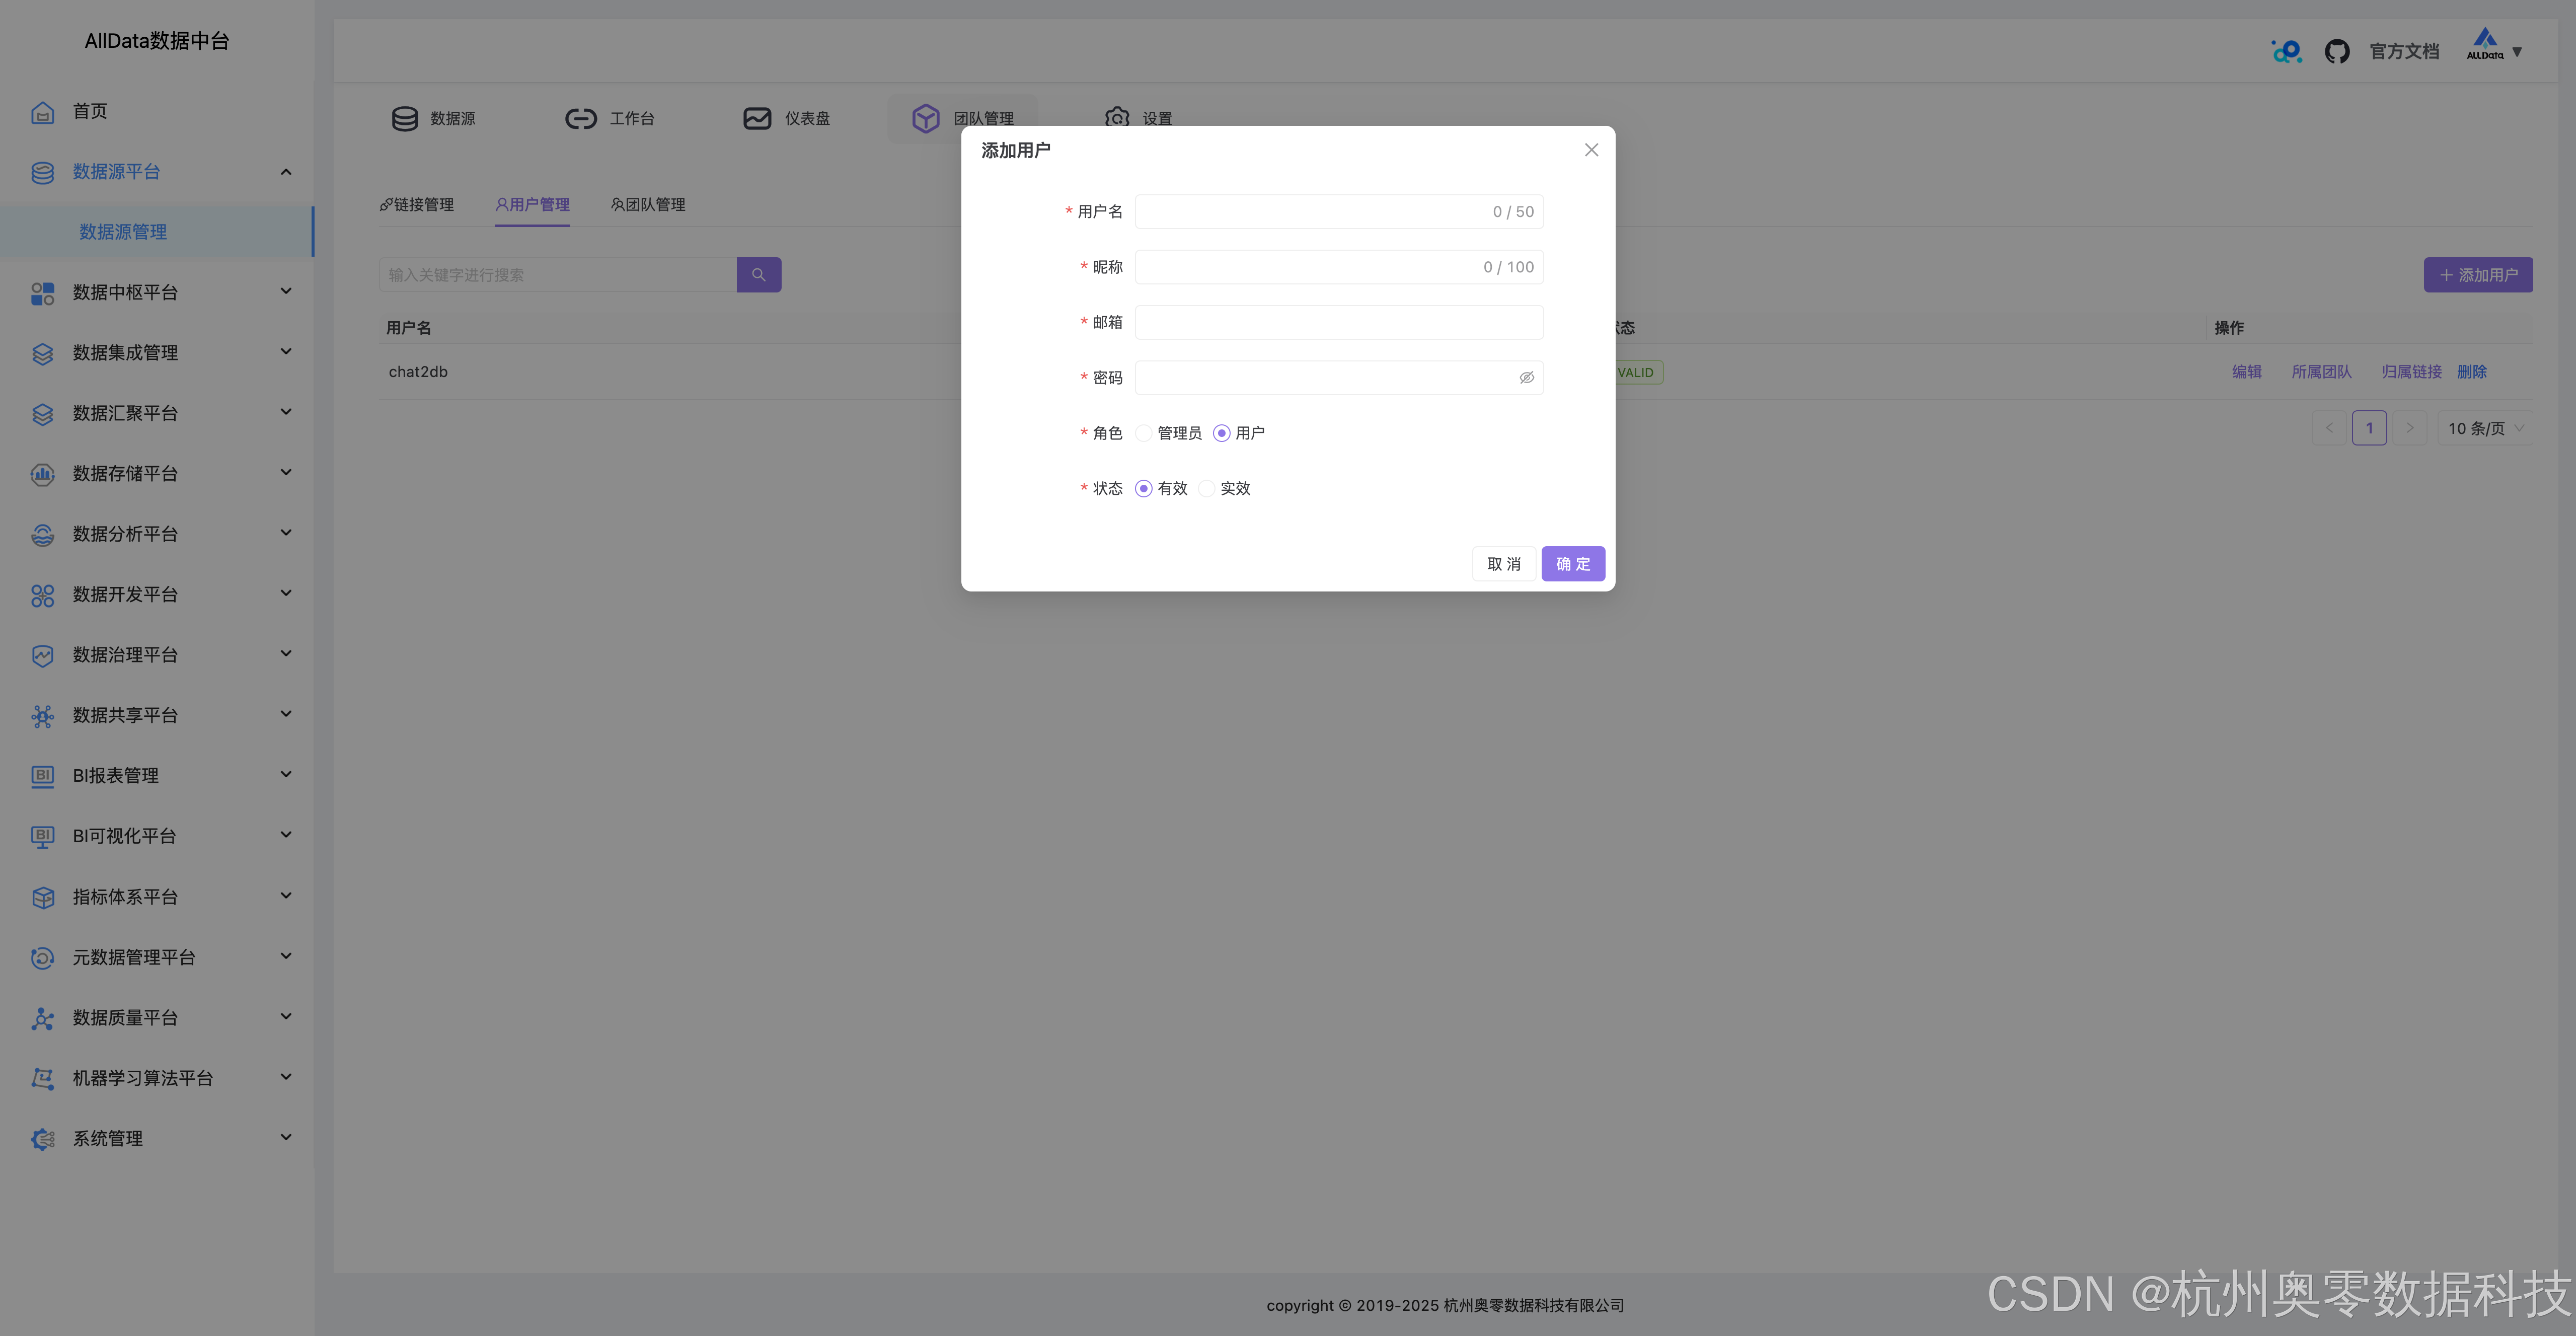Click the search magnifier button
The image size is (2576, 1336).
pos(758,274)
